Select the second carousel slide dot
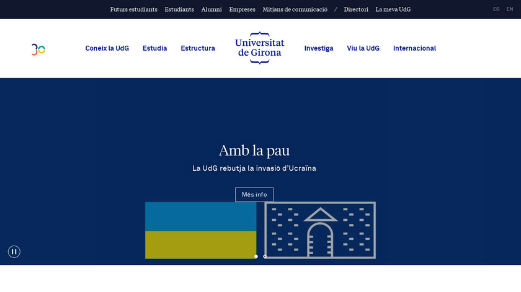This screenshot has height=292, width=521. (x=265, y=257)
